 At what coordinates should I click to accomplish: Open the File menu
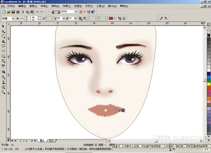(11, 6)
